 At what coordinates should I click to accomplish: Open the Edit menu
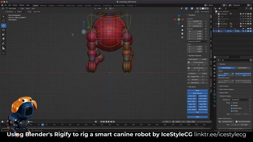pyautogui.click(x=9, y=5)
